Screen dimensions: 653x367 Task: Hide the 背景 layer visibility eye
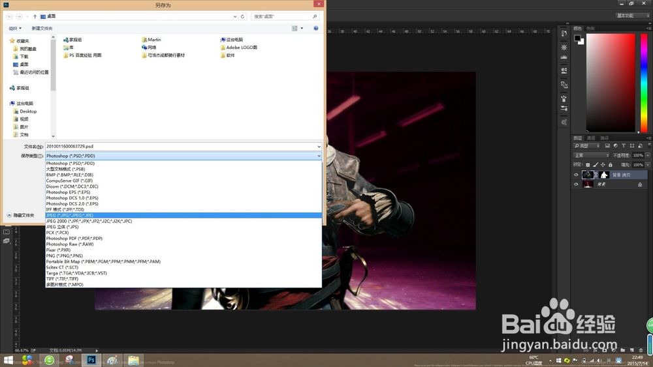(x=577, y=184)
